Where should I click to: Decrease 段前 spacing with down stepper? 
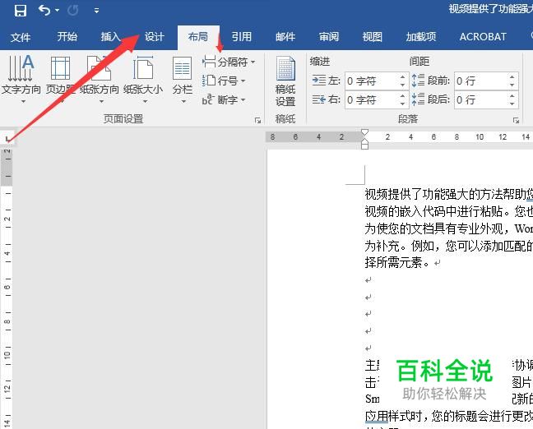(512, 85)
